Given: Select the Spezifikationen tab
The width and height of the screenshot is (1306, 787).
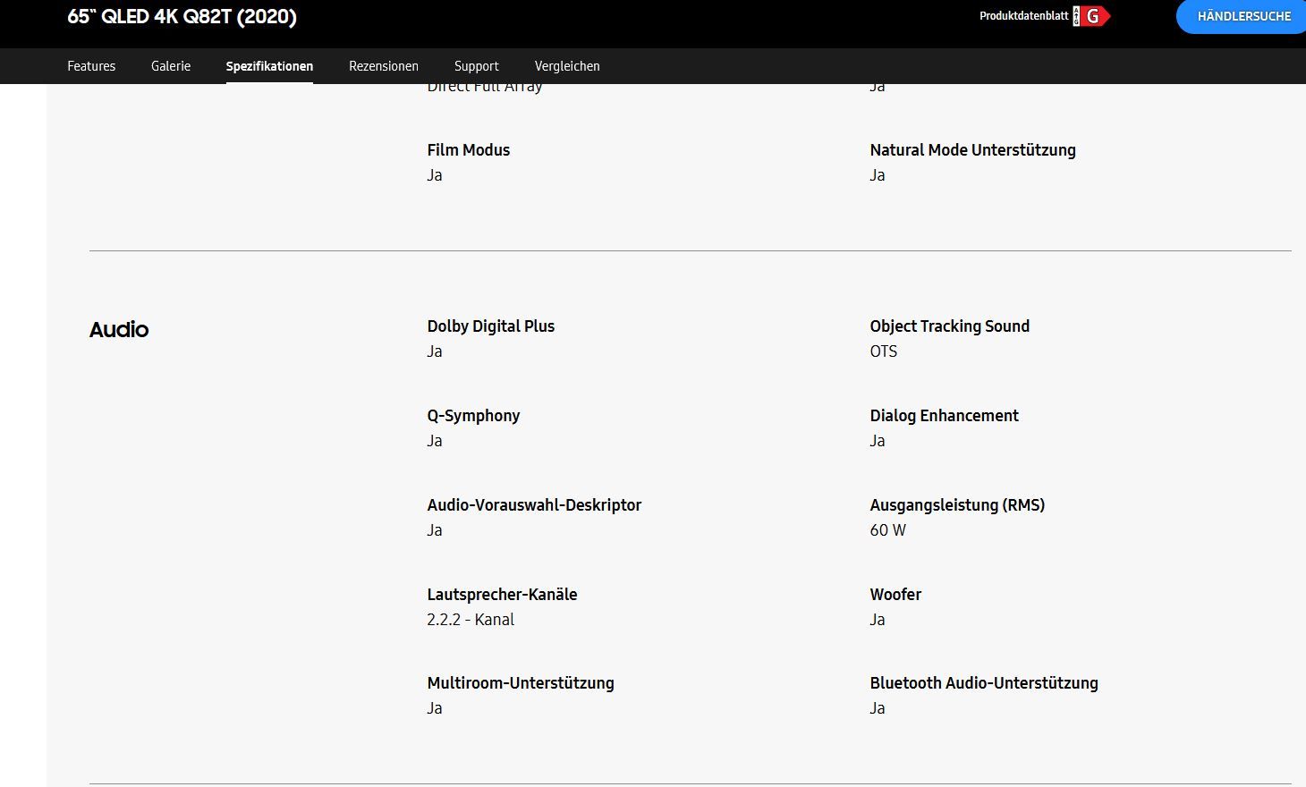Looking at the screenshot, I should click(x=269, y=66).
